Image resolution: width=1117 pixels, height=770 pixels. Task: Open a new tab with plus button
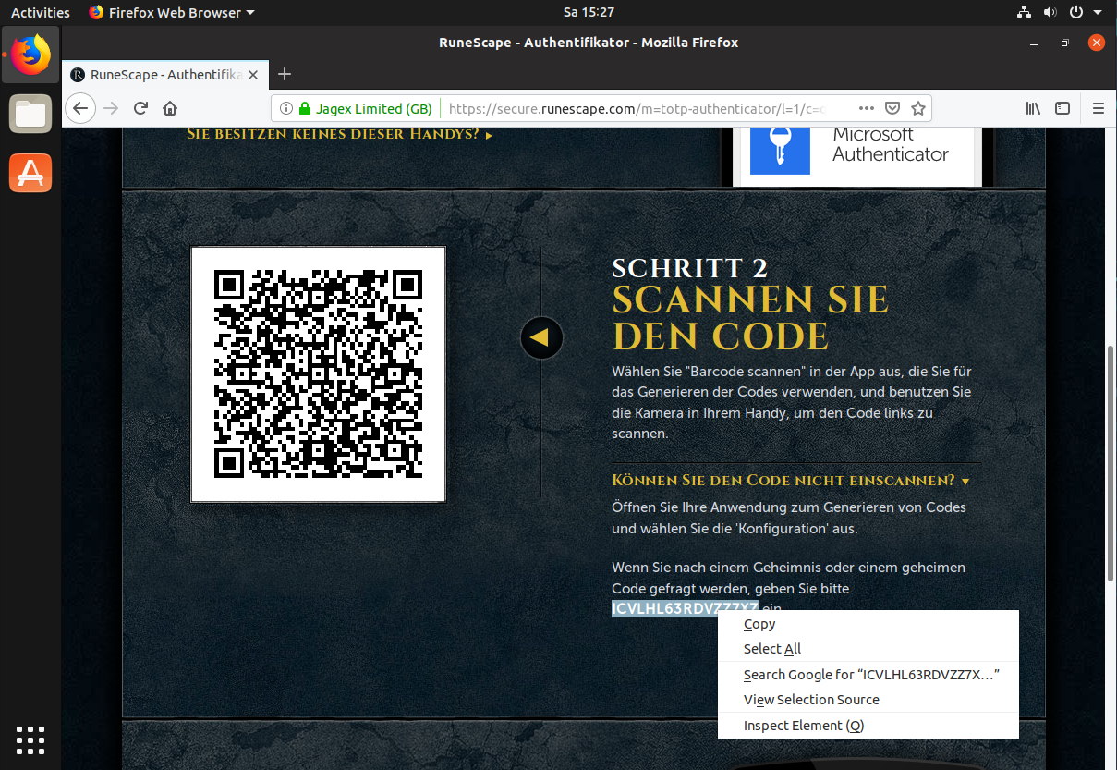coord(285,75)
